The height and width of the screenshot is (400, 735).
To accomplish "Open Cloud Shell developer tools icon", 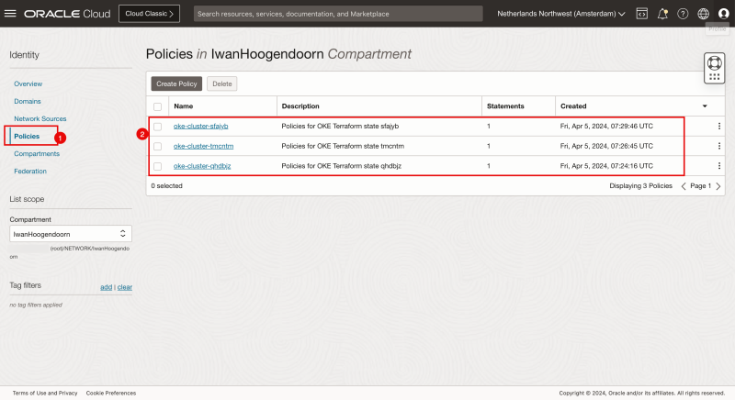I will click(641, 14).
